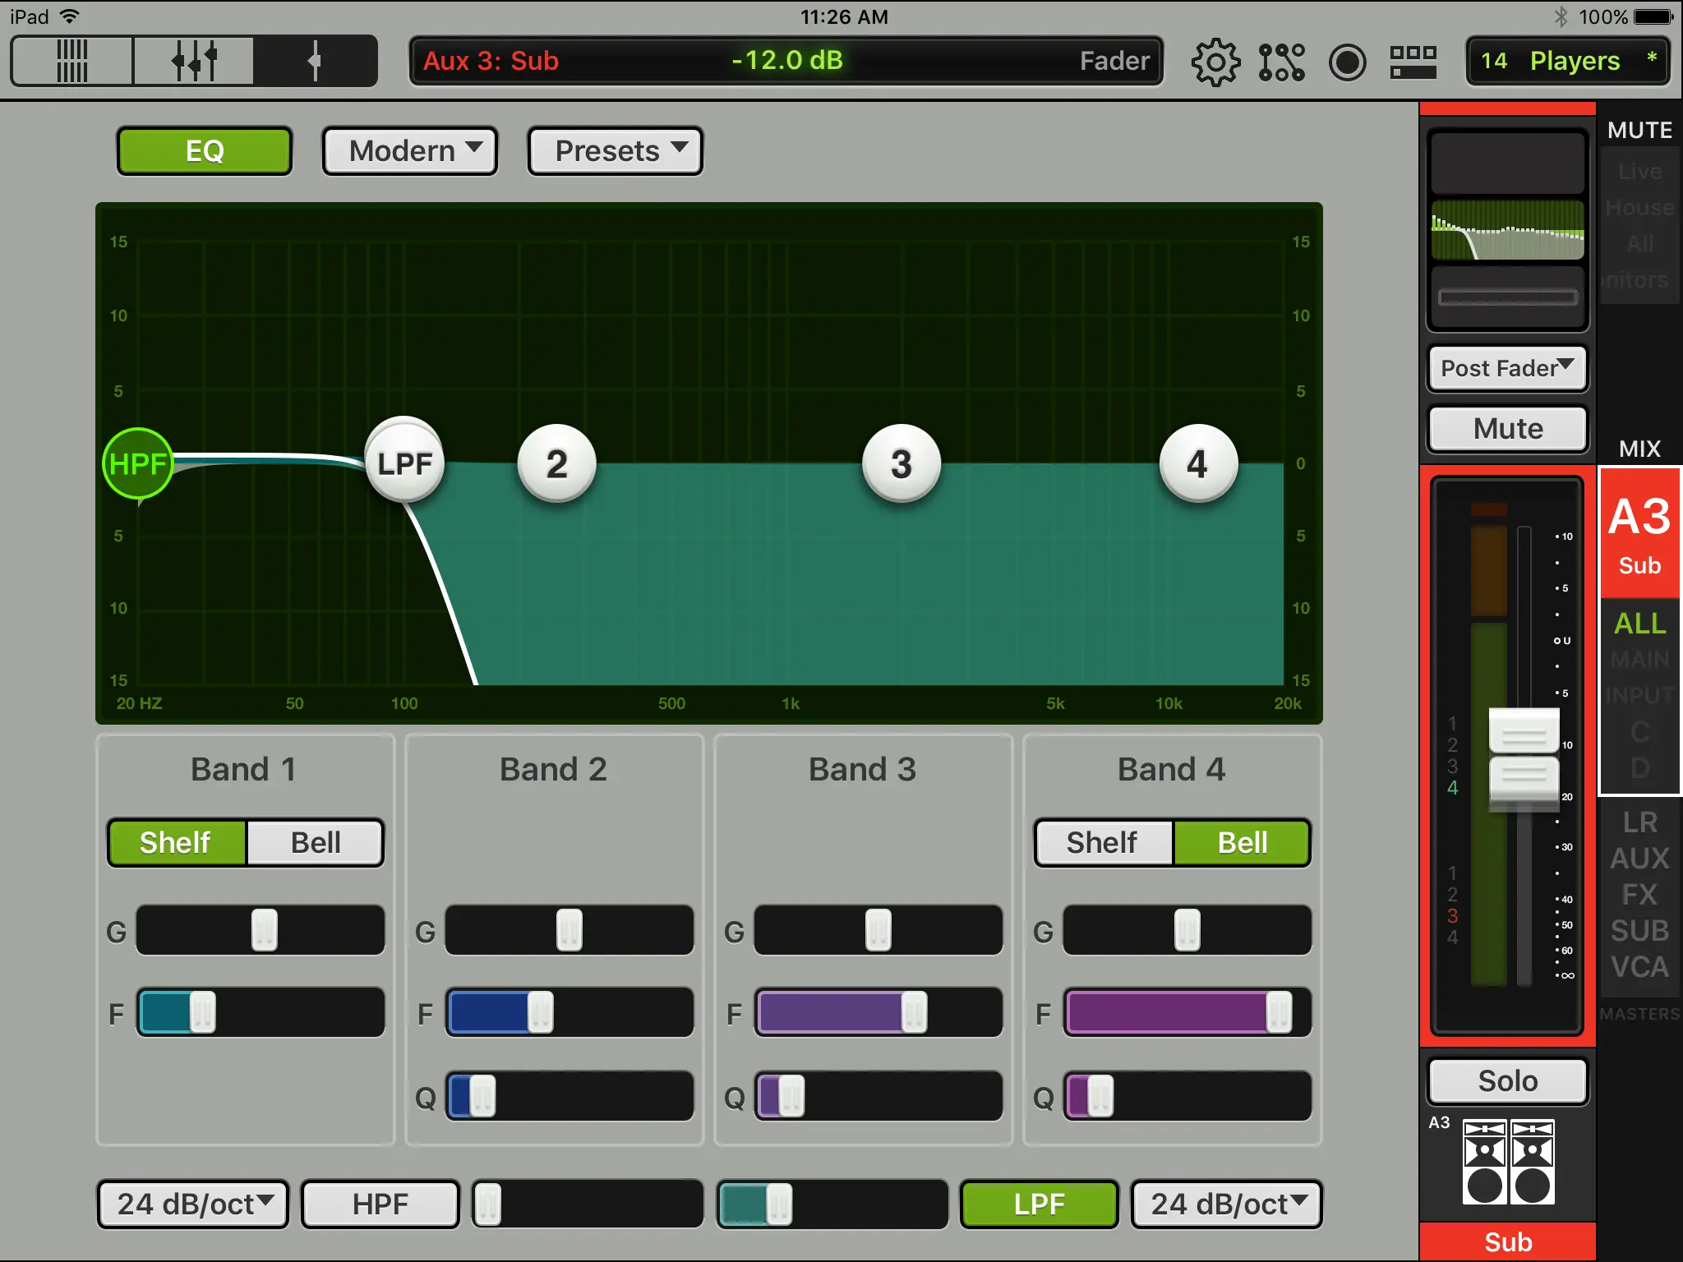Open the Modern EQ type dropdown
The width and height of the screenshot is (1683, 1262).
click(410, 151)
